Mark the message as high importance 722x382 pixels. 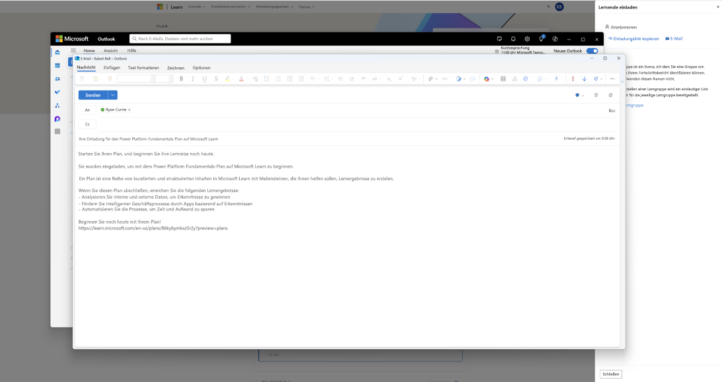(x=573, y=79)
